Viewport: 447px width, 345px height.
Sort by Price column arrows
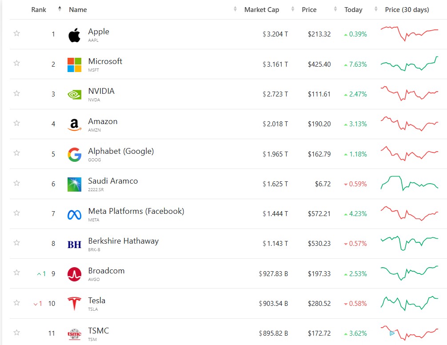335,9
